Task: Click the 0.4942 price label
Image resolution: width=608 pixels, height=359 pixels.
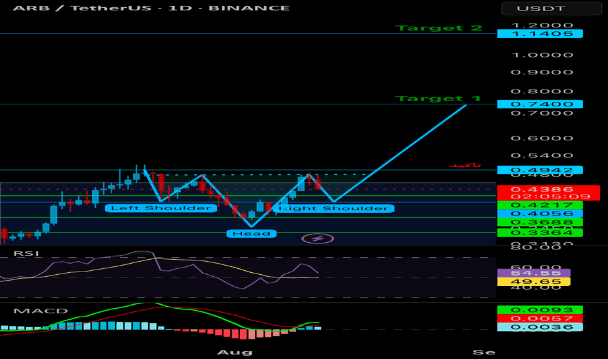Action: [540, 170]
